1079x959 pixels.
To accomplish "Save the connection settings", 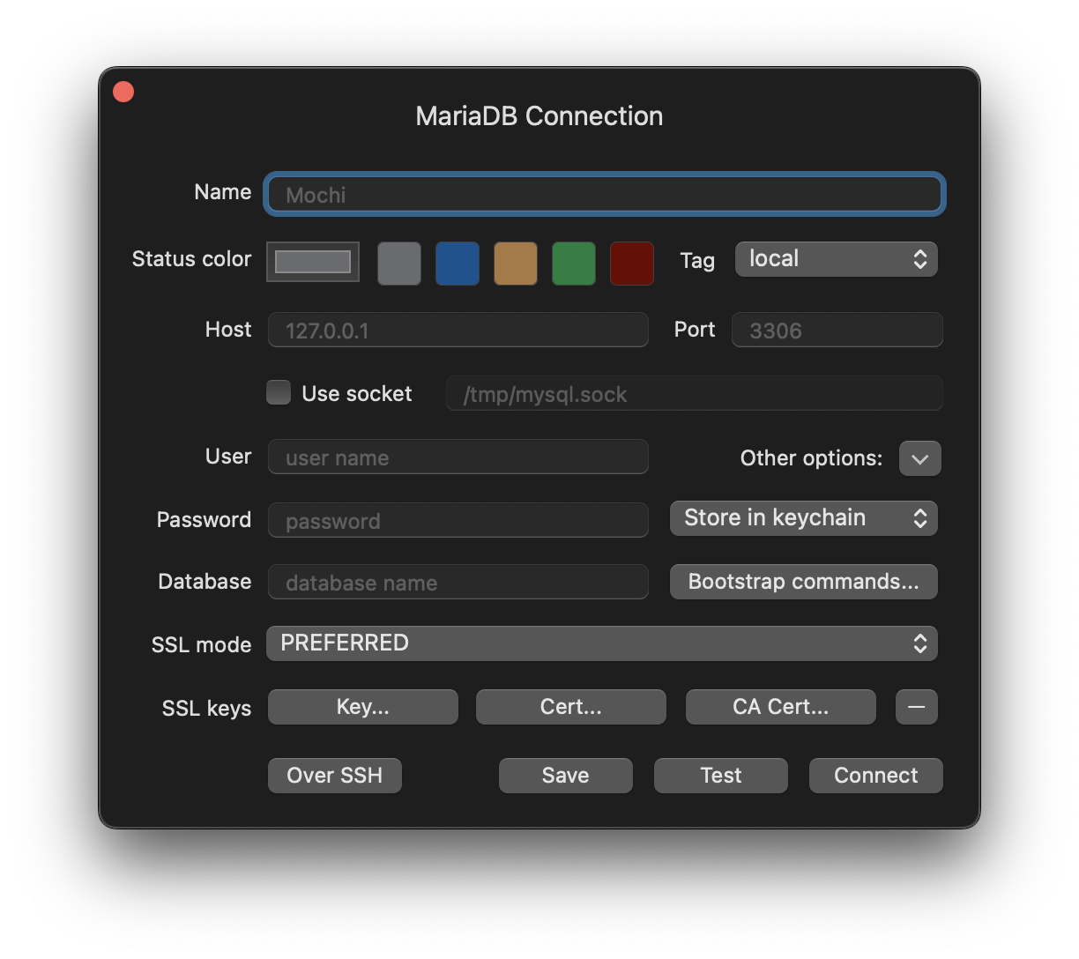I will pyautogui.click(x=565, y=776).
